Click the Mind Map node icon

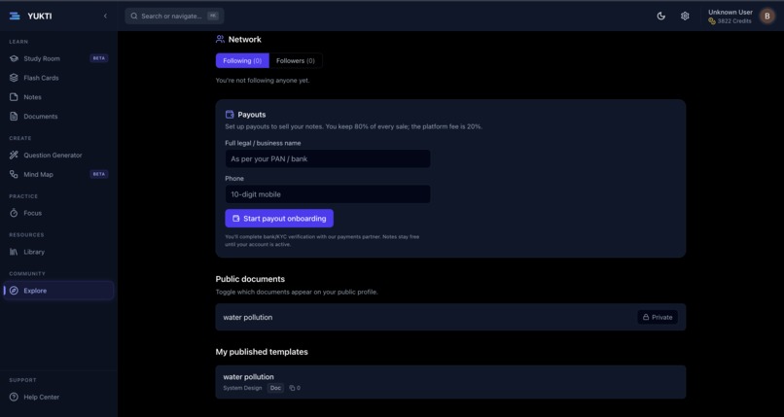14,174
